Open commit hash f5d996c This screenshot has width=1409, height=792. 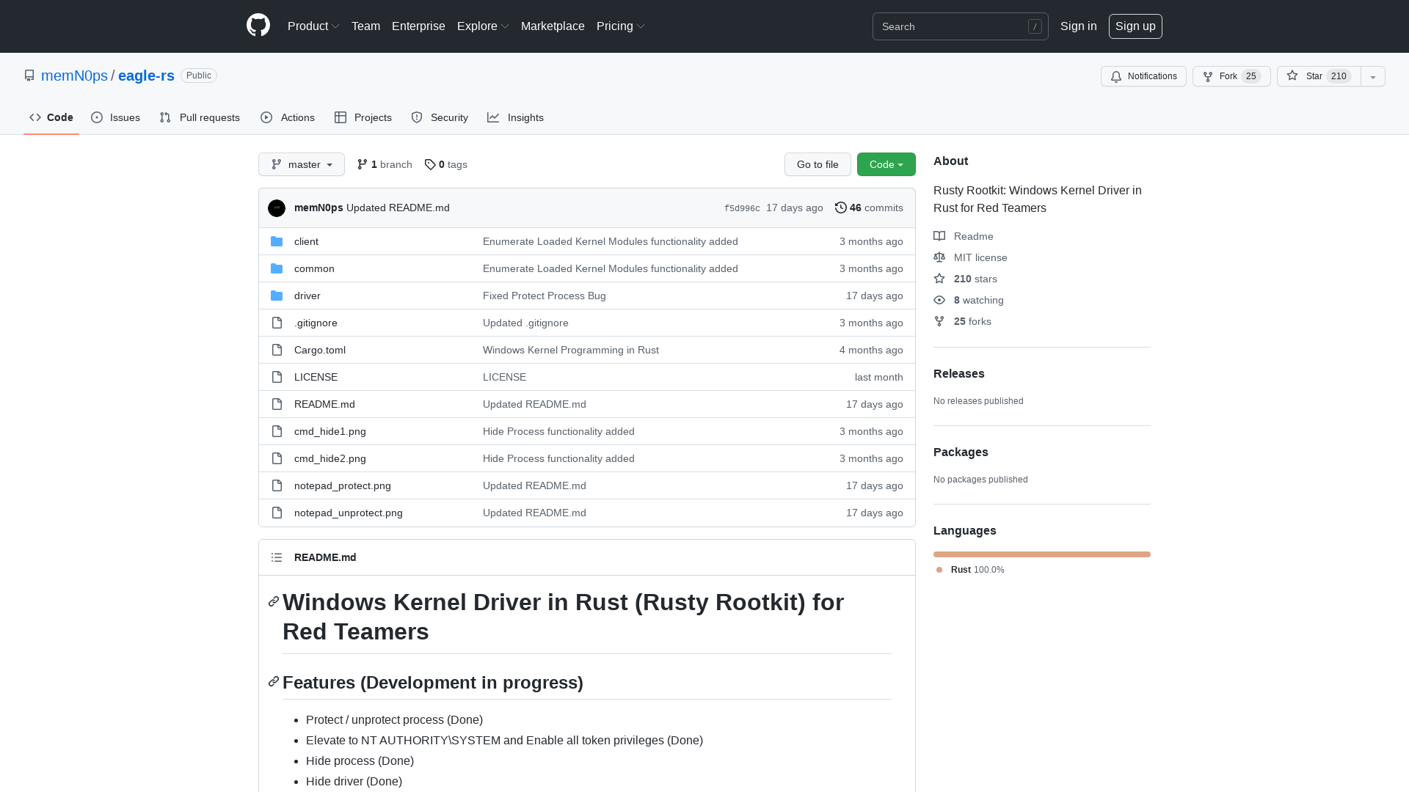point(742,208)
